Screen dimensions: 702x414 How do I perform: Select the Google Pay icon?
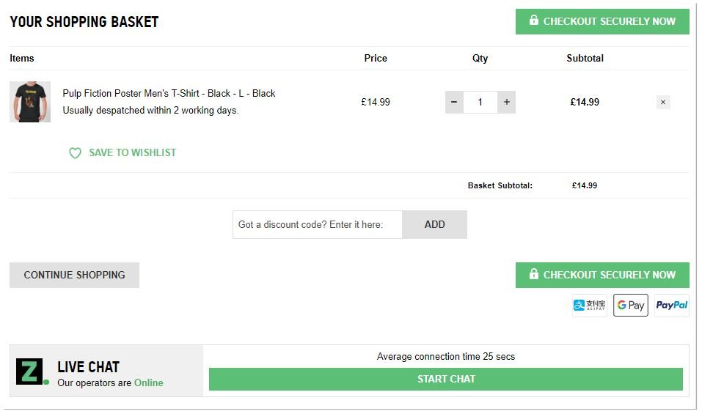click(631, 306)
